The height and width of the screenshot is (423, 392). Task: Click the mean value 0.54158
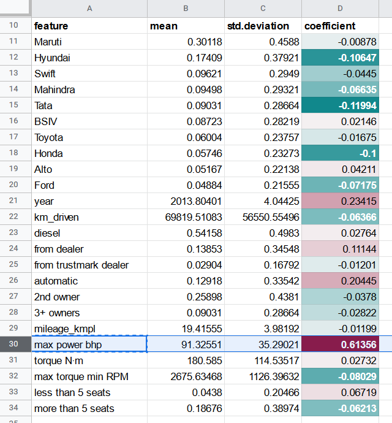(186, 233)
